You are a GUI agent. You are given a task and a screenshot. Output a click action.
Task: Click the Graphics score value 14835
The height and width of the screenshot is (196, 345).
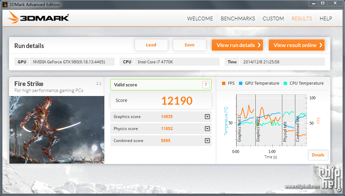(x=167, y=117)
